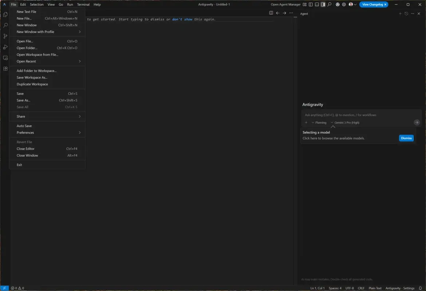This screenshot has width=426, height=291.
Task: Toggle word wrap via Plain Text language mode
Action: pos(375,288)
